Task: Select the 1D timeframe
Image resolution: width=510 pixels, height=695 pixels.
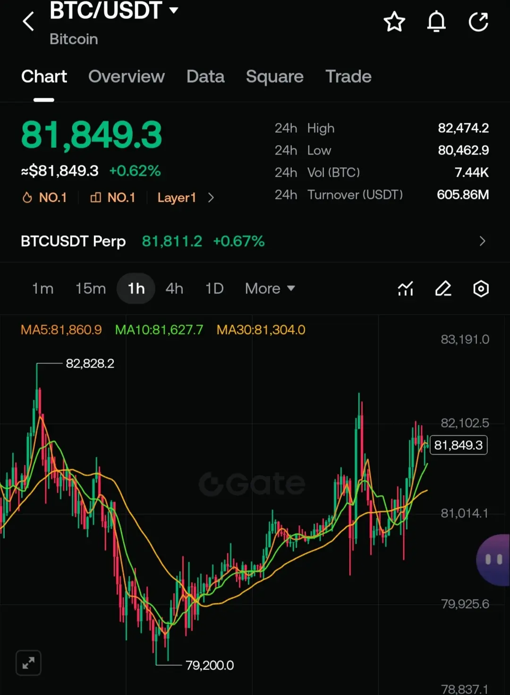Action: click(214, 288)
